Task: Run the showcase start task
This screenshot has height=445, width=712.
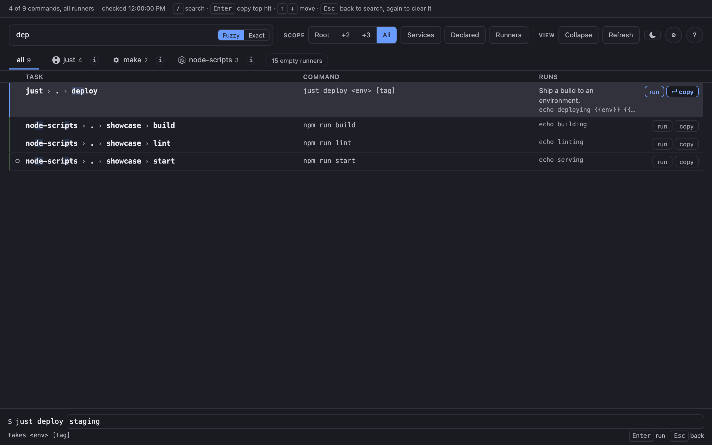Action: click(662, 162)
